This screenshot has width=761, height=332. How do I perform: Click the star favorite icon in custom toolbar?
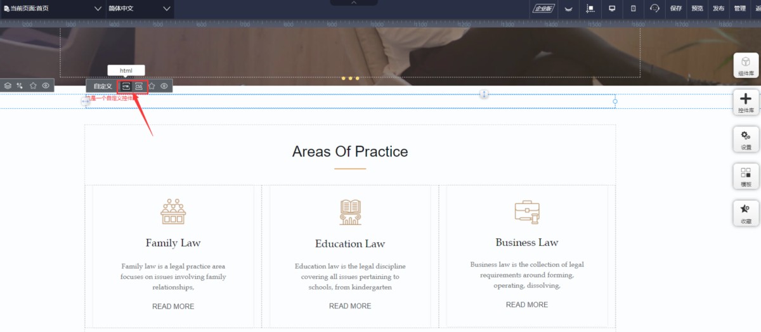[x=152, y=86]
